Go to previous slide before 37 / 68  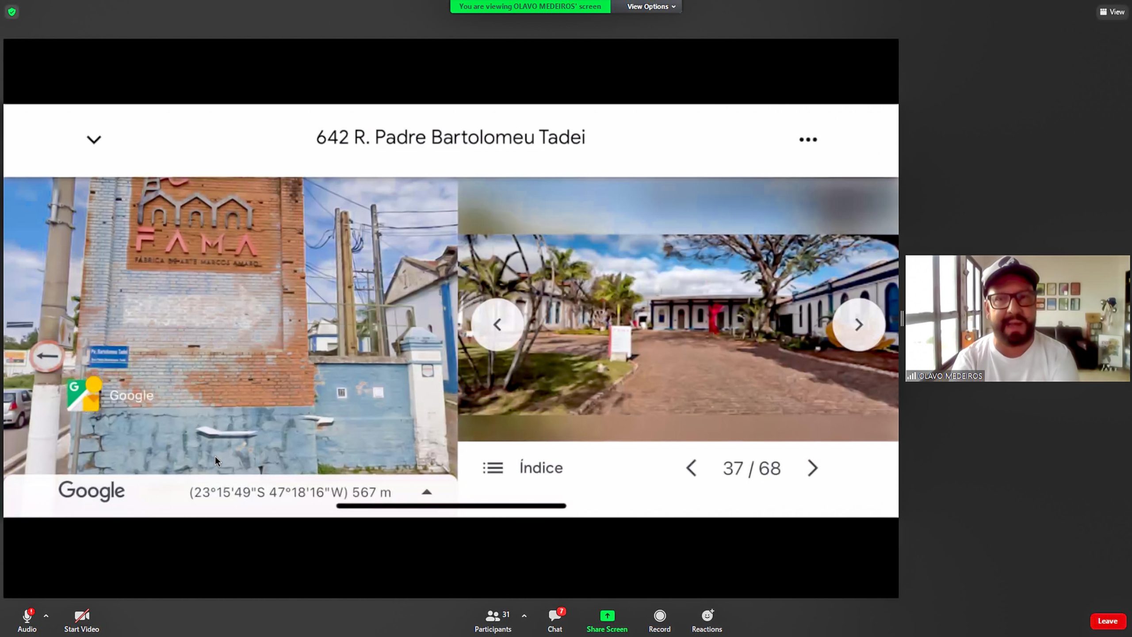coord(692,468)
